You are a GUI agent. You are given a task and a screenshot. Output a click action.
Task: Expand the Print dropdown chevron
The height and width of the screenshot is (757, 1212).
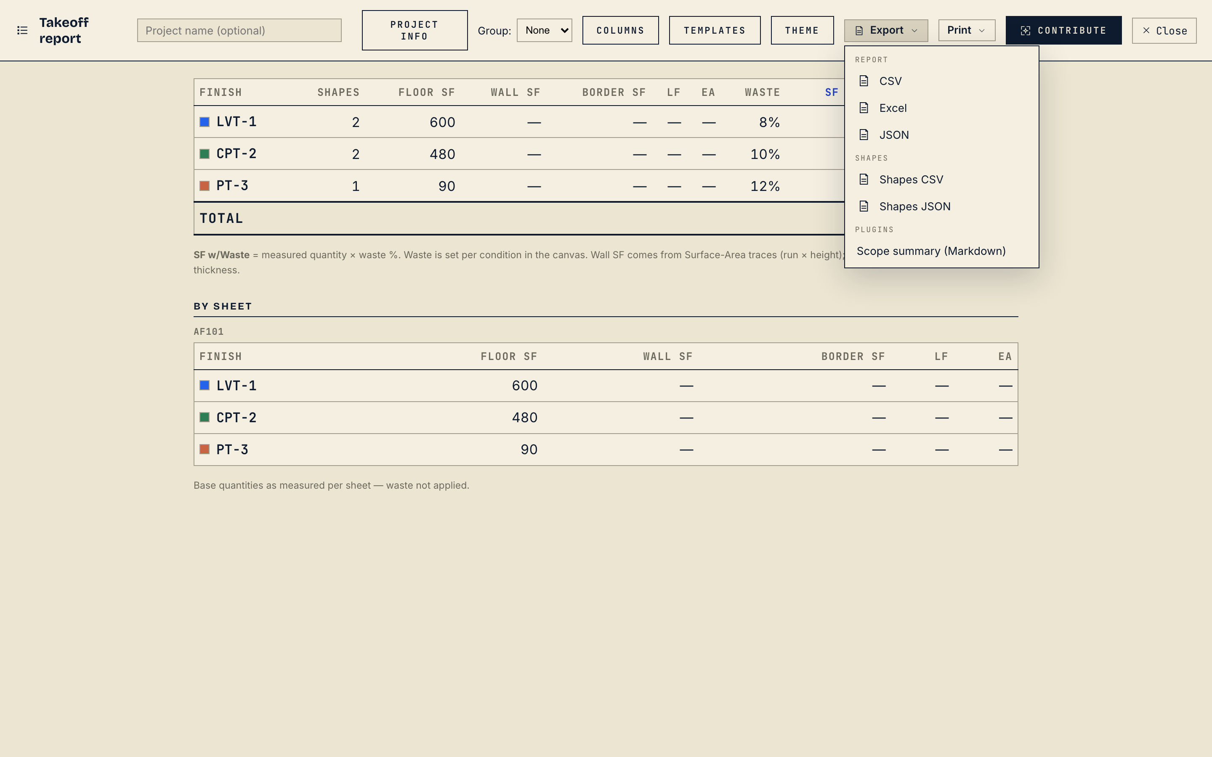click(982, 31)
